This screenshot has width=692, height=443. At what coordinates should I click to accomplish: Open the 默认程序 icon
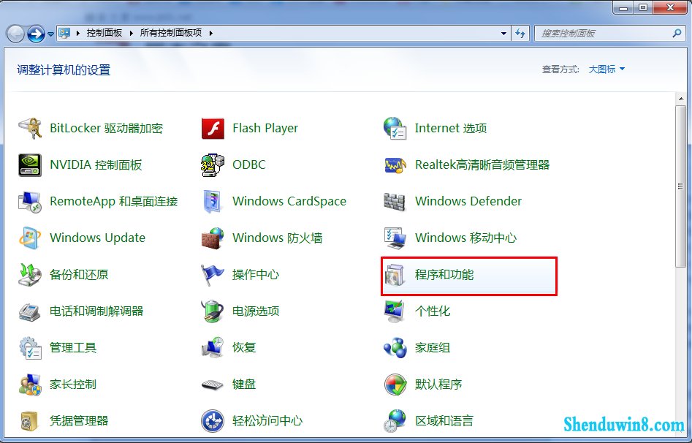click(x=395, y=385)
